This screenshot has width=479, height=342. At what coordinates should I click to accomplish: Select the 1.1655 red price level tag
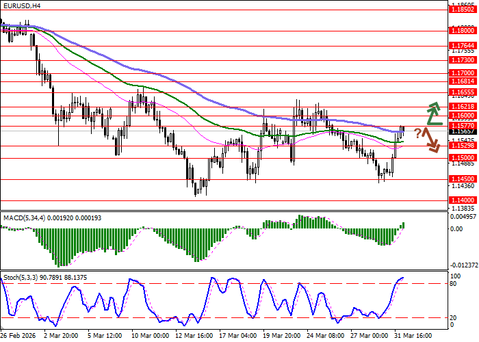[x=463, y=92]
